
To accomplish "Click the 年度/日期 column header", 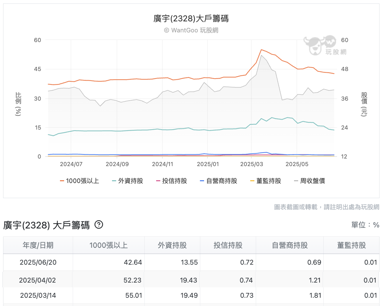I will (x=38, y=245).
